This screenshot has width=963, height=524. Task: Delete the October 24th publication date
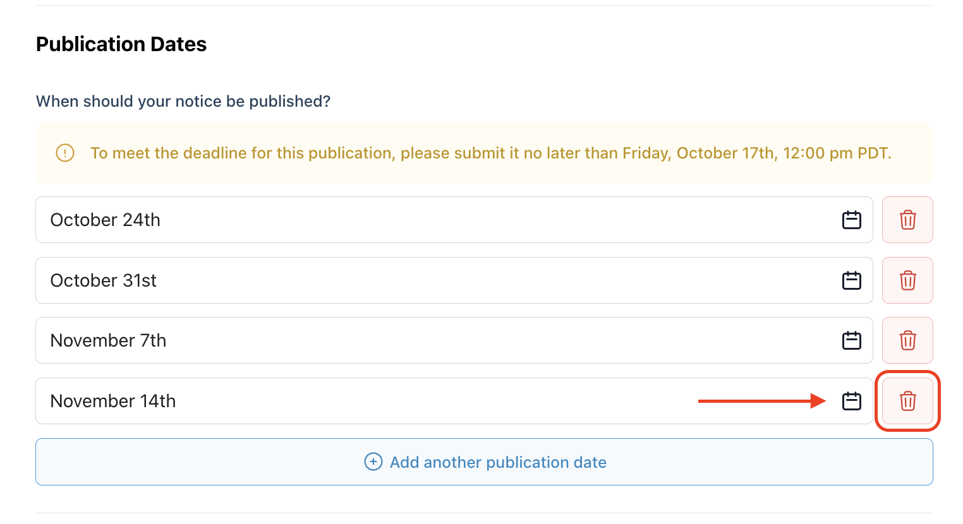click(907, 220)
